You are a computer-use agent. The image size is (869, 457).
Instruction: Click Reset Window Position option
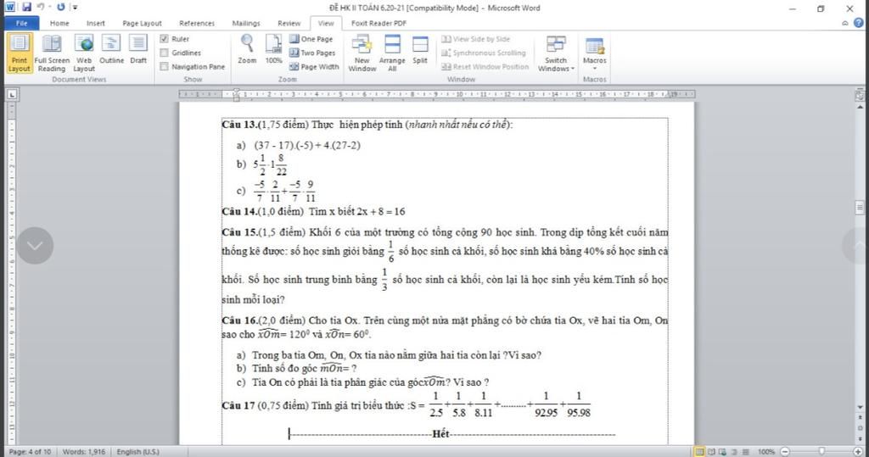coord(485,66)
